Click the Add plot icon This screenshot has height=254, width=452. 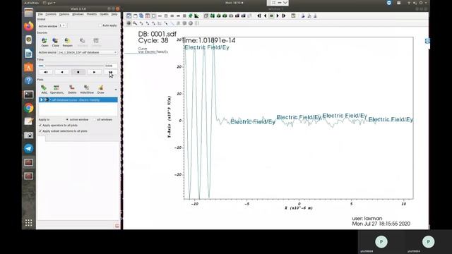[x=44, y=90]
